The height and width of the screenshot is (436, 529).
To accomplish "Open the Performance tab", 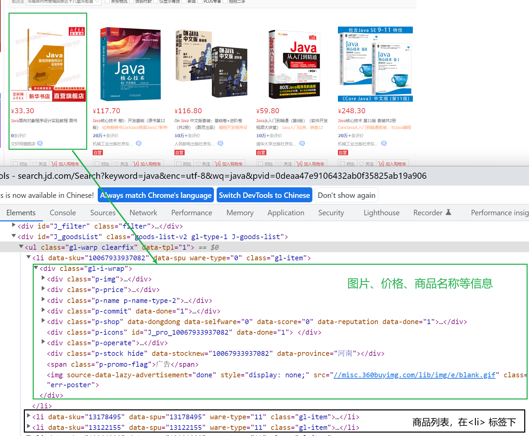I will pos(192,213).
